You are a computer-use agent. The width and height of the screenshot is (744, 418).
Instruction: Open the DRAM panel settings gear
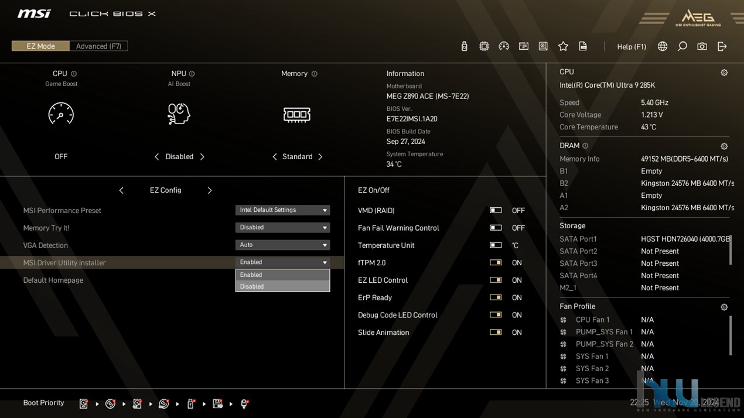pyautogui.click(x=724, y=146)
